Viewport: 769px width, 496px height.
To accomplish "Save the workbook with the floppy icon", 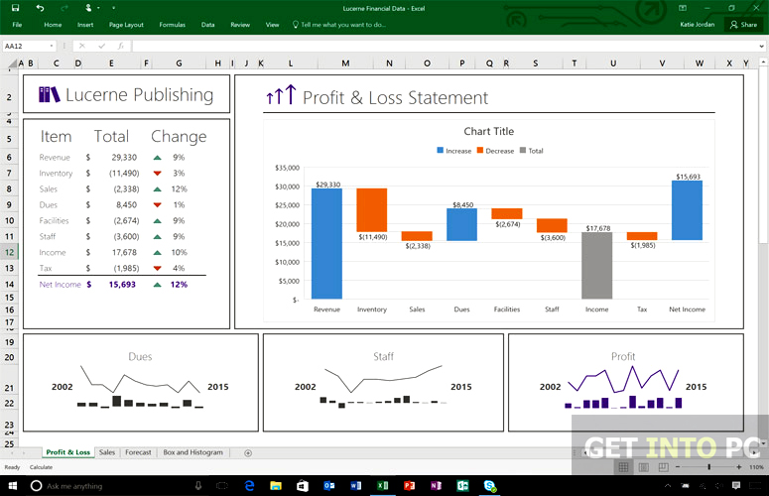I will (x=15, y=8).
